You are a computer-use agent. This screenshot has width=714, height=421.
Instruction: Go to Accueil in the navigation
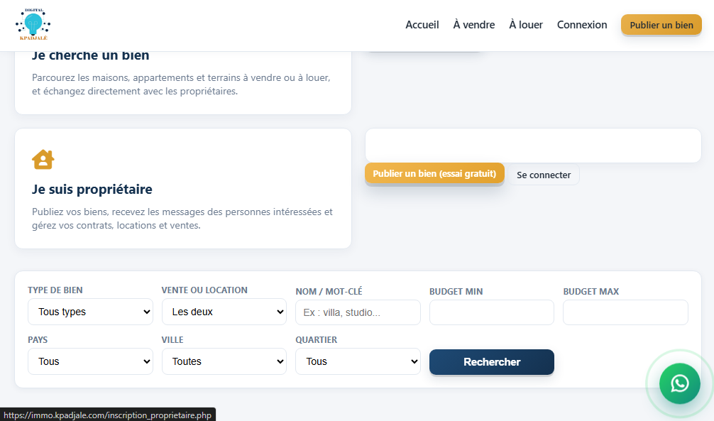pyautogui.click(x=422, y=25)
